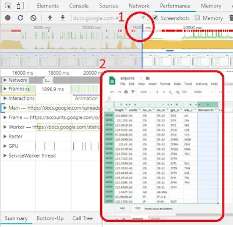The image size is (233, 227).
Task: Open the Summary tab
Action: [x=16, y=218]
